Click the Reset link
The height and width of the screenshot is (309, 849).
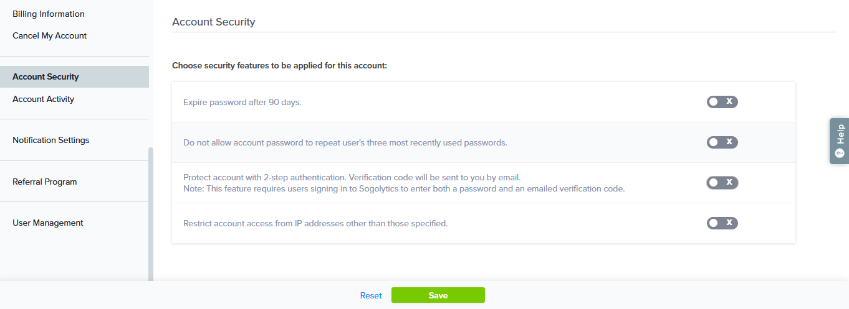pyautogui.click(x=371, y=295)
